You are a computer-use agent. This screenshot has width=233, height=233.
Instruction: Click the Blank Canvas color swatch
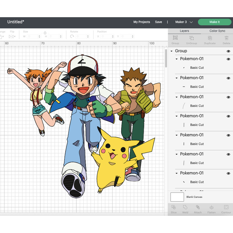tap(177, 197)
